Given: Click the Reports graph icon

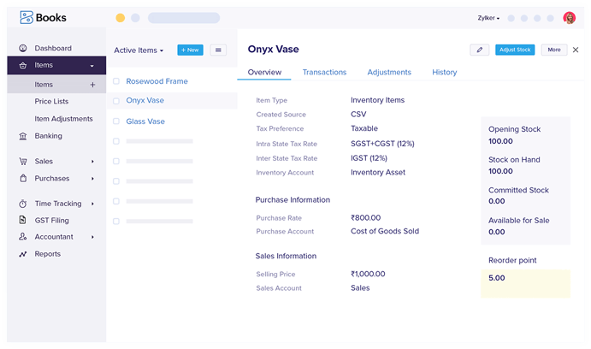Looking at the screenshot, I should click(23, 254).
